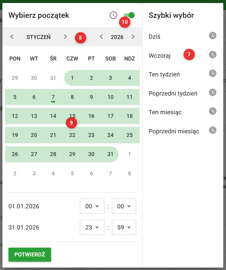The height and width of the screenshot is (270, 226).
Task: Click the clock icon for Ten tydzień
Action: click(213, 73)
